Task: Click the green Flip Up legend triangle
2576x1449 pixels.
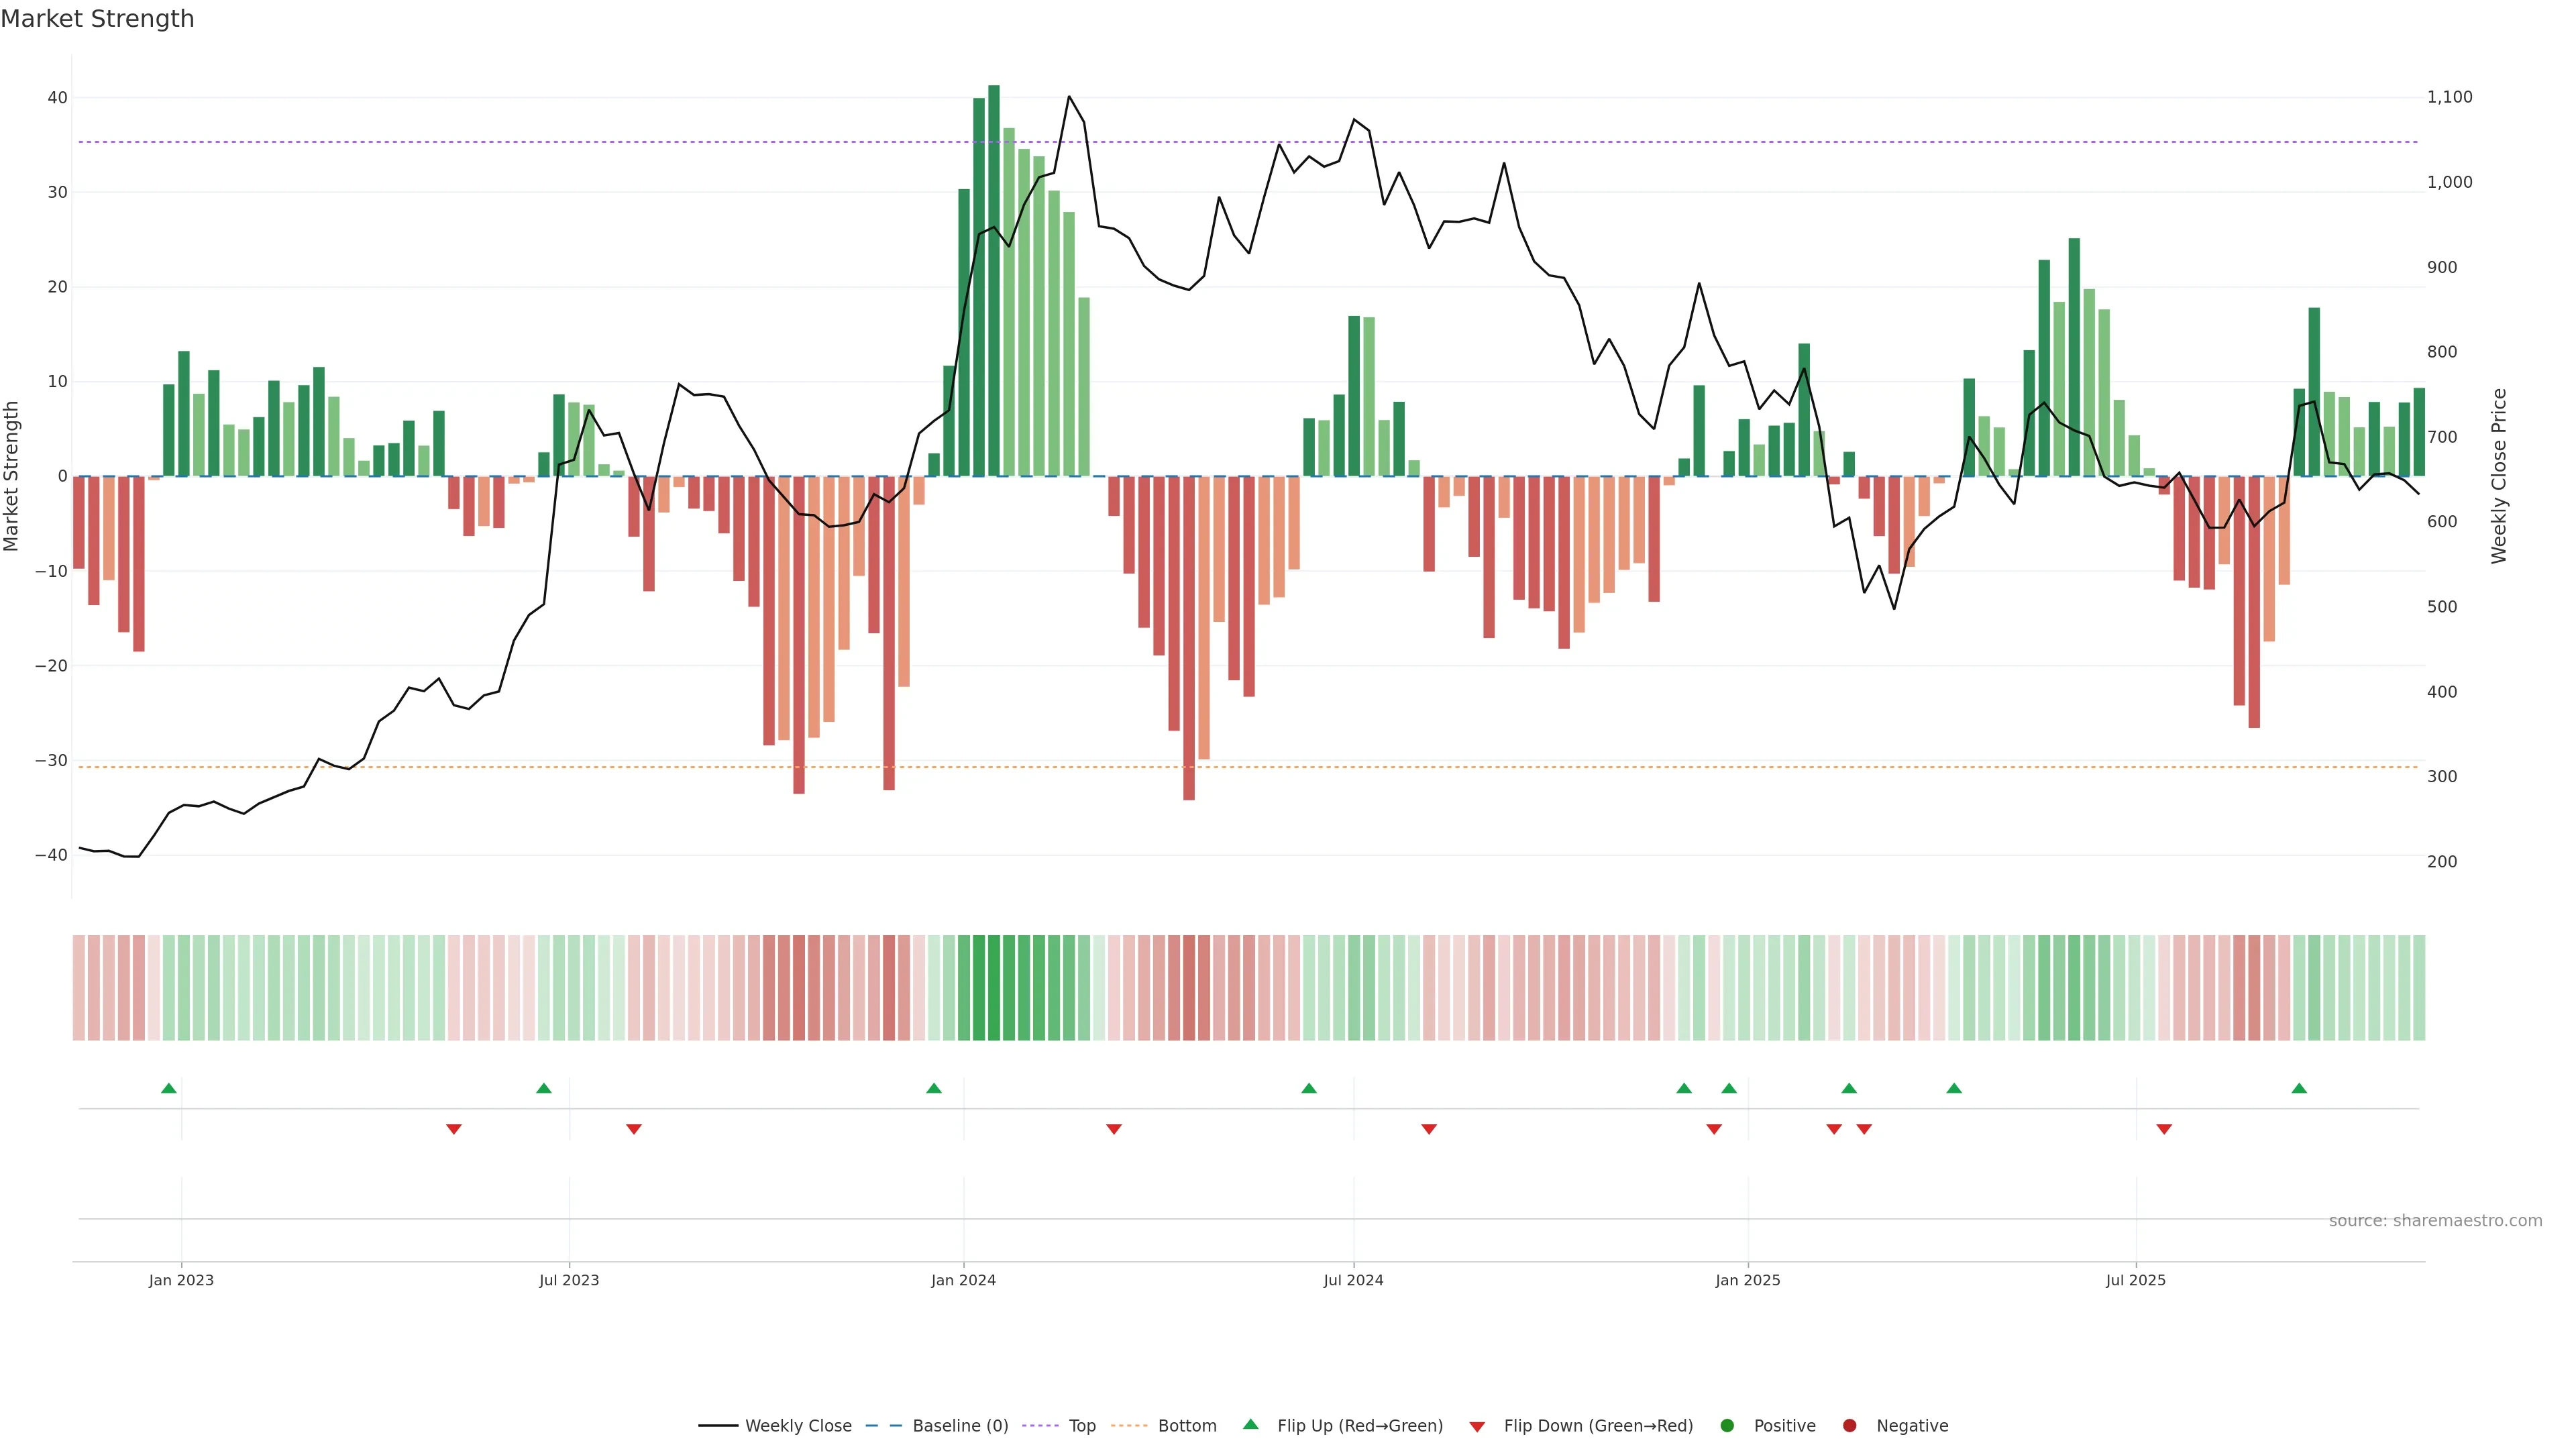Action: (x=1250, y=1424)
